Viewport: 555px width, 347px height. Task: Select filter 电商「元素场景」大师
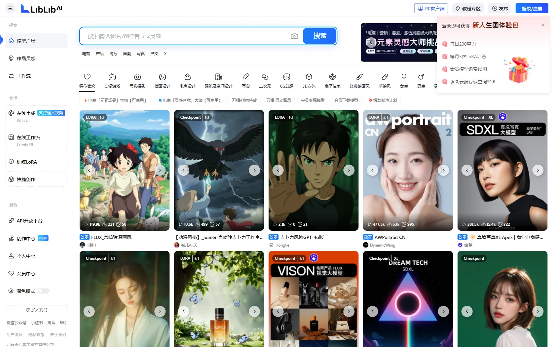coord(115,100)
